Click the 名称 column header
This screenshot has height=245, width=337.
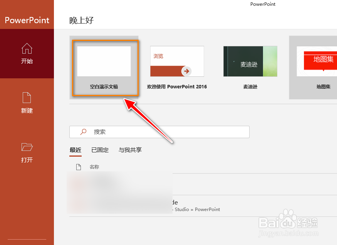pyautogui.click(x=94, y=167)
